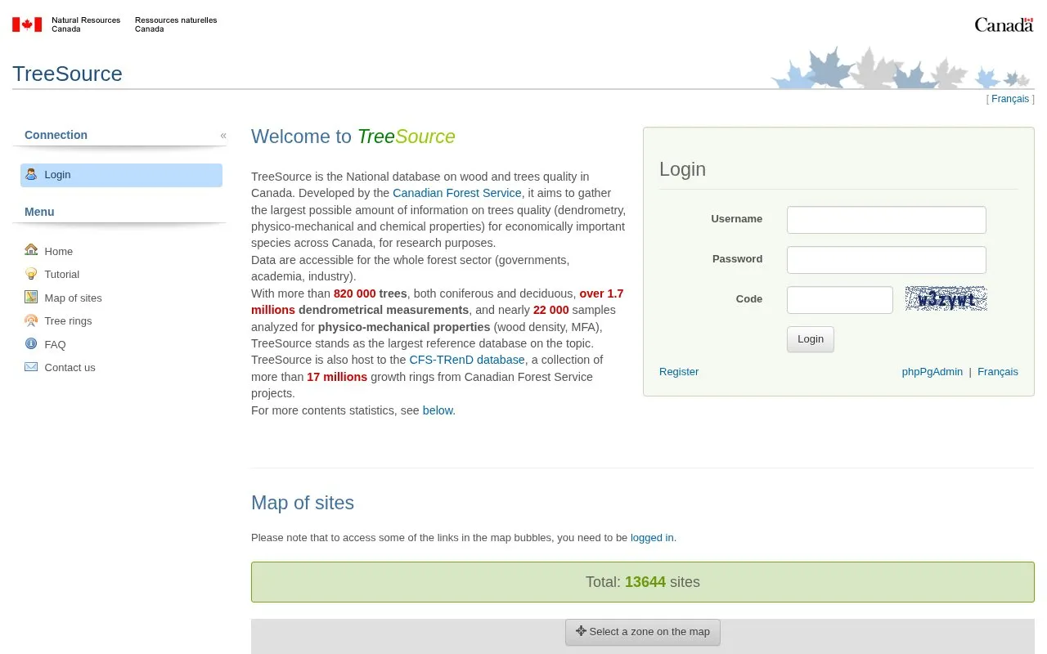Click the Contact us envelope icon
Viewport: 1047px width, 654px height.
(x=31, y=367)
